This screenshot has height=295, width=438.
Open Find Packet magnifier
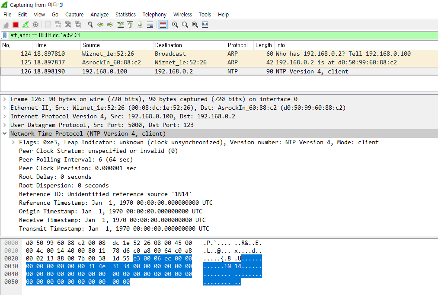(90, 25)
